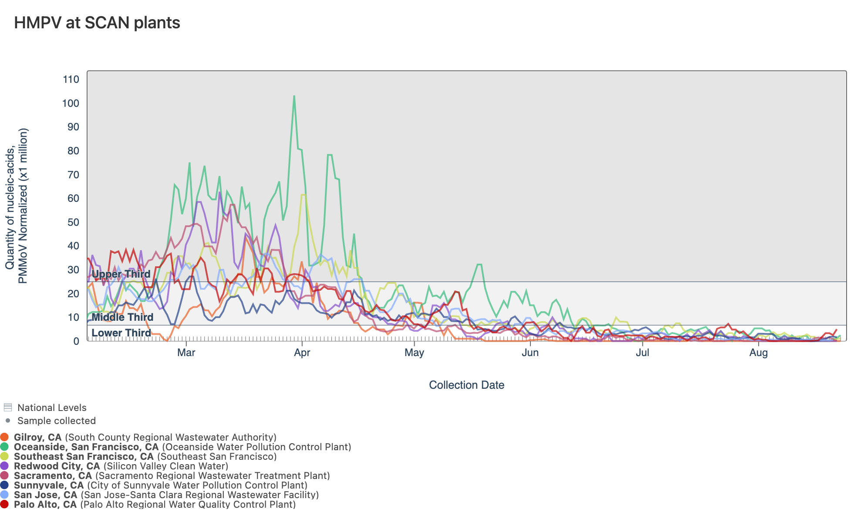Screen dimensions: 864x516
Task: Click the National Levels striped legend icon
Action: (x=7, y=407)
